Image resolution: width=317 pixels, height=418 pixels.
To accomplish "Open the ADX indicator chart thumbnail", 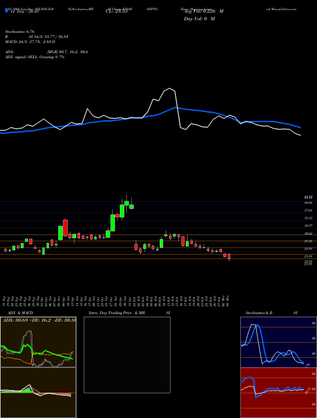I will click(x=38, y=342).
